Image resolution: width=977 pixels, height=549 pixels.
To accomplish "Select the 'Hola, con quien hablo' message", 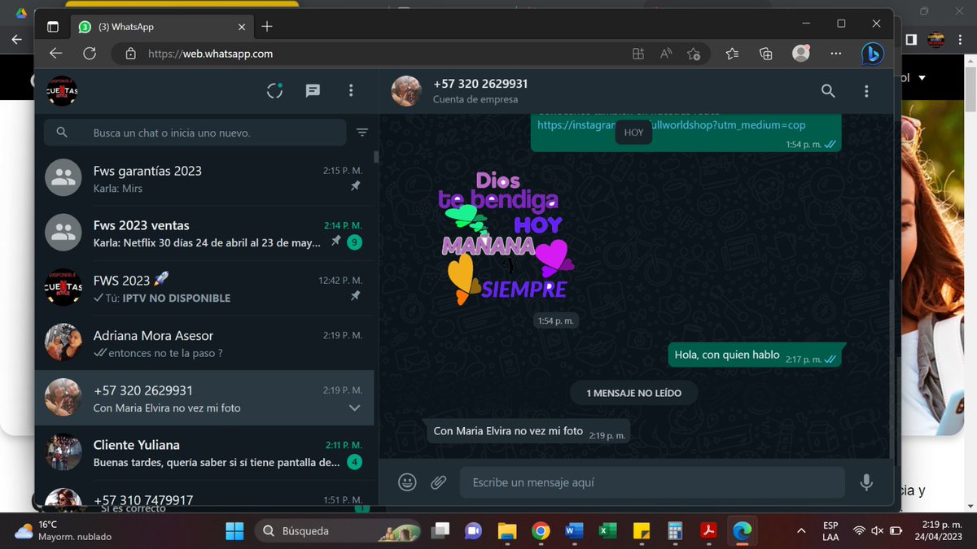I will [x=756, y=355].
